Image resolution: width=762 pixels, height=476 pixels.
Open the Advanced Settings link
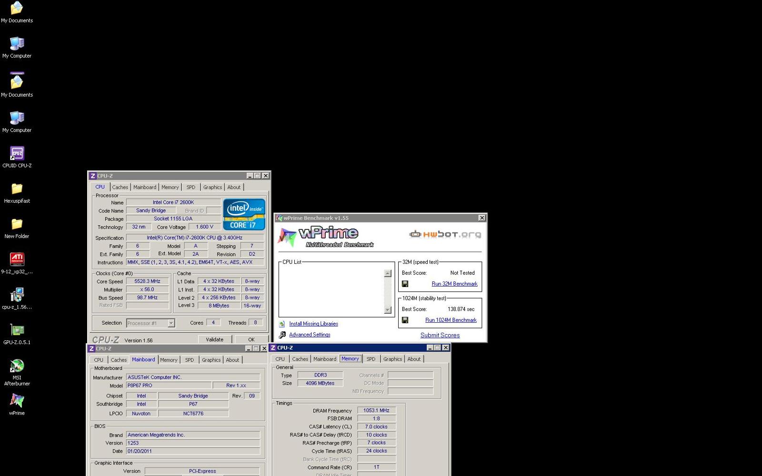[x=310, y=335]
